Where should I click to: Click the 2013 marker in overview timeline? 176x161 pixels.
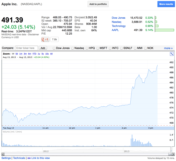(x=127, y=151)
